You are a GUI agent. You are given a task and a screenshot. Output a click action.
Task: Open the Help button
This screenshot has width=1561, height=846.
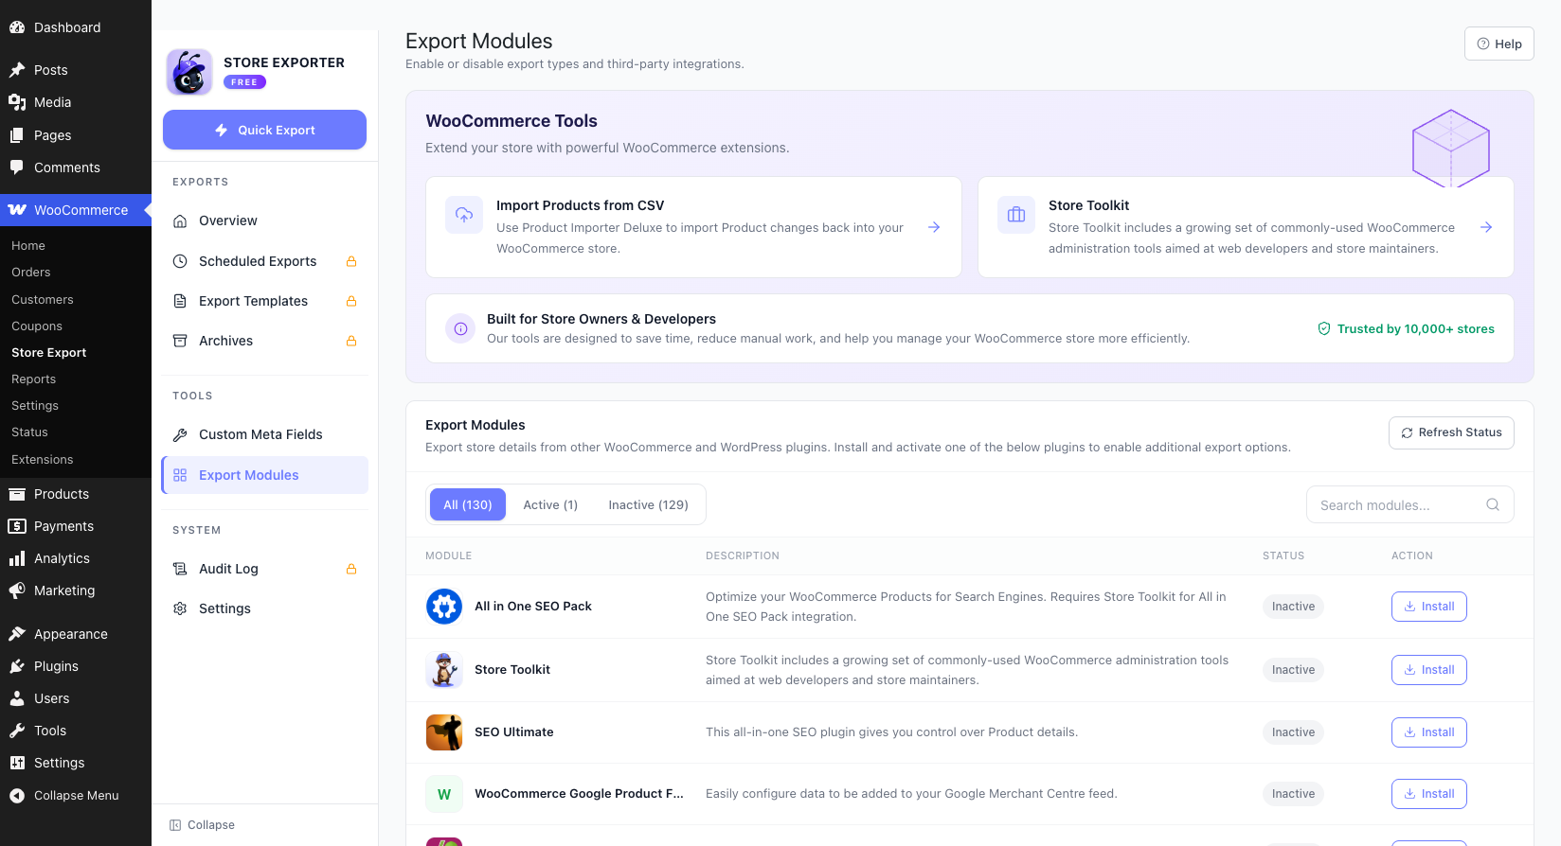point(1498,44)
